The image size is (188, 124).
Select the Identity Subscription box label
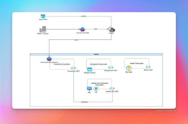137,63
